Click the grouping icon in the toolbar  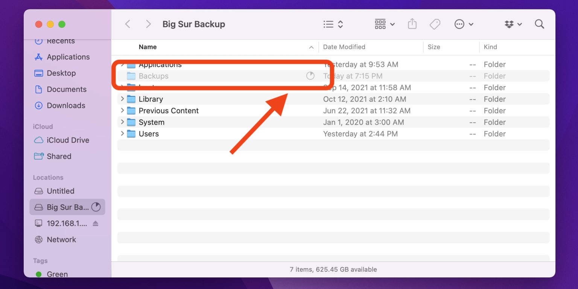coord(380,24)
